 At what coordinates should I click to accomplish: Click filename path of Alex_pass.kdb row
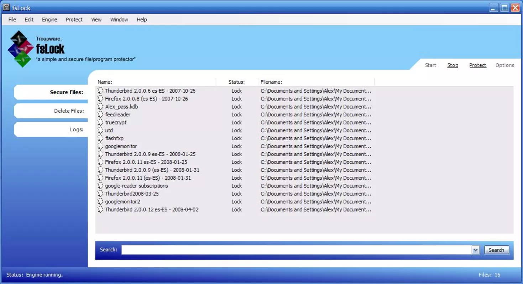(316, 106)
